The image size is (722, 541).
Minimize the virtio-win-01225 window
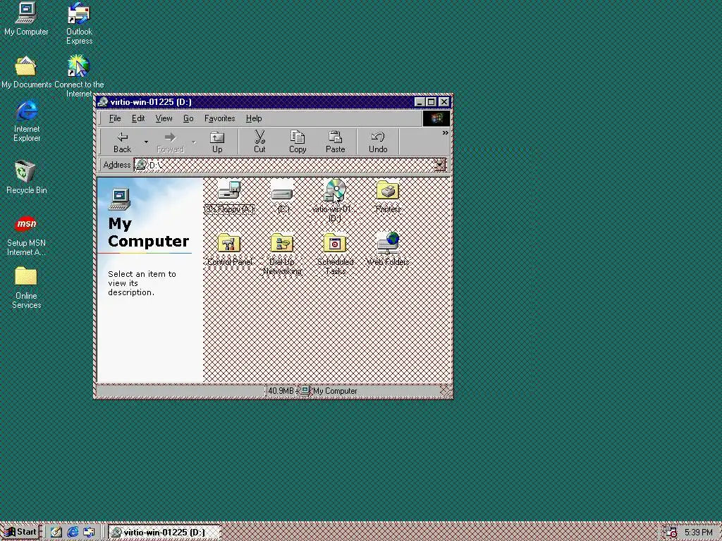pos(419,102)
